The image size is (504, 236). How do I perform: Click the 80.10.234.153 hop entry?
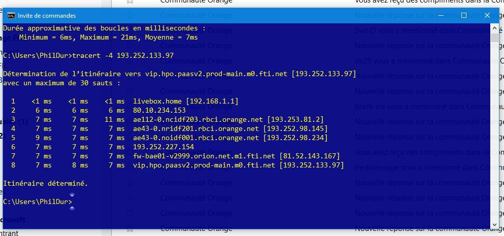(159, 110)
